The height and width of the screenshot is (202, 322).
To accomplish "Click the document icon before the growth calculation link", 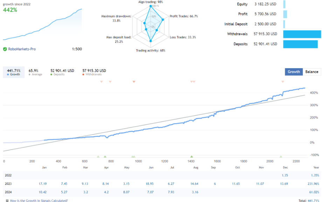I will tap(7, 201).
